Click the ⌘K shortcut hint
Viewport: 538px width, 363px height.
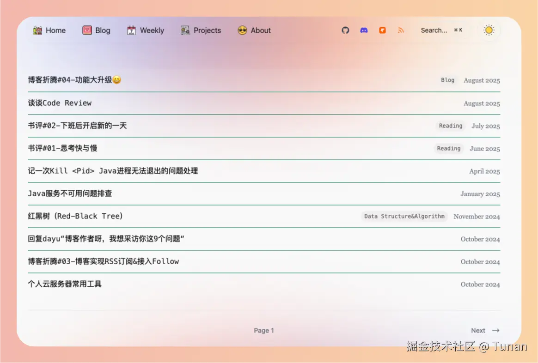459,30
